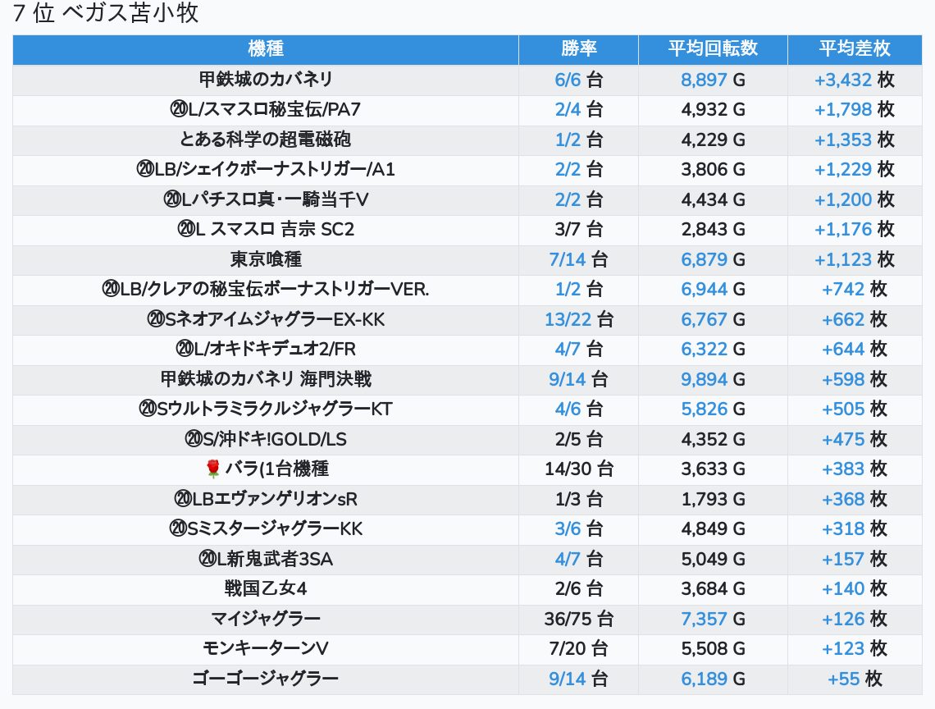This screenshot has width=935, height=709.
Task: Select the +3,432 average difference value
Action: pos(842,80)
